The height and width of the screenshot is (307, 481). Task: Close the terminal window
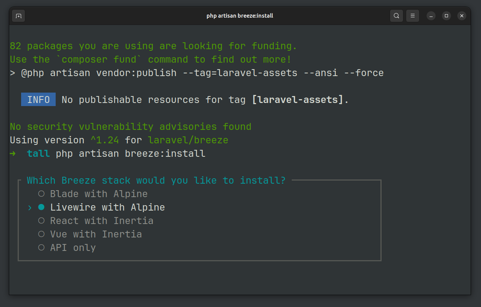pos(462,16)
